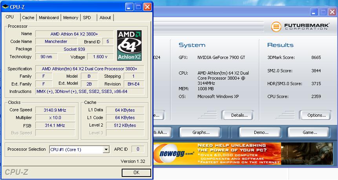Screen dimensions: 338x180
Task: Click the Revision value BH-E4
Action: coord(133,84)
